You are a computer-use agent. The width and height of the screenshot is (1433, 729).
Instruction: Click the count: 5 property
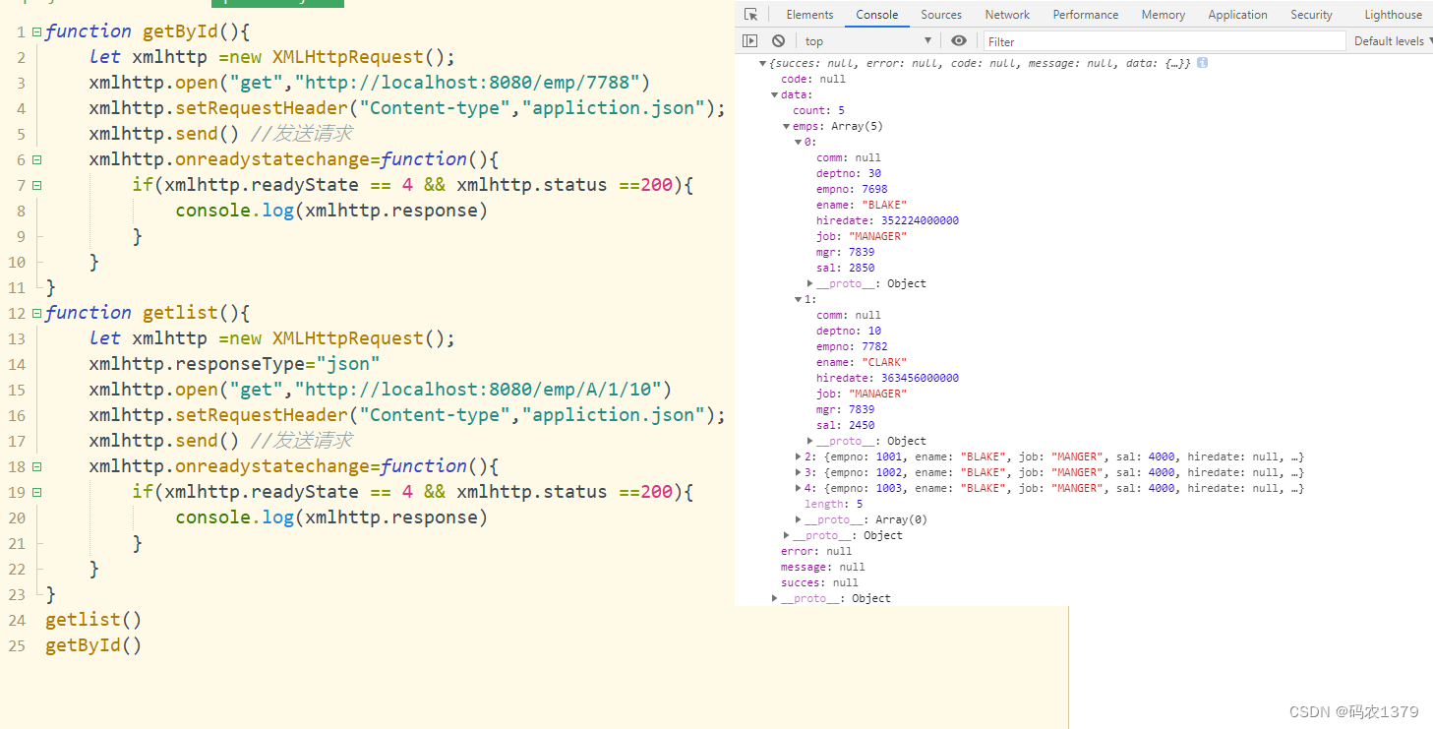point(818,110)
